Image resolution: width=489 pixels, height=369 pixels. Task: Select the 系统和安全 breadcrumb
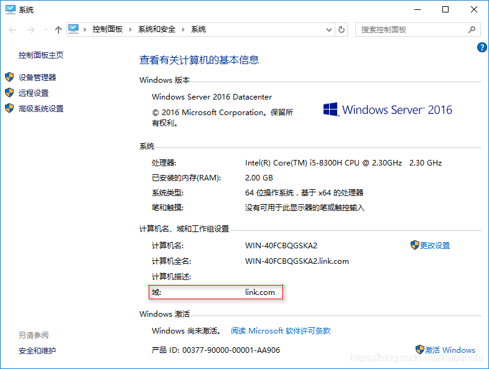click(157, 29)
